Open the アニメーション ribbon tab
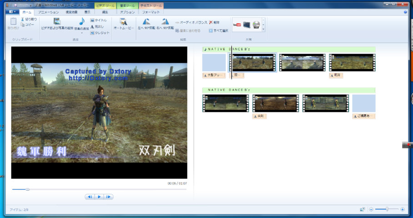Image resolution: width=413 pixels, height=218 pixels. (x=49, y=12)
